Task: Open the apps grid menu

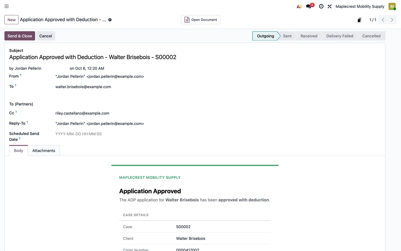Action: click(7, 6)
